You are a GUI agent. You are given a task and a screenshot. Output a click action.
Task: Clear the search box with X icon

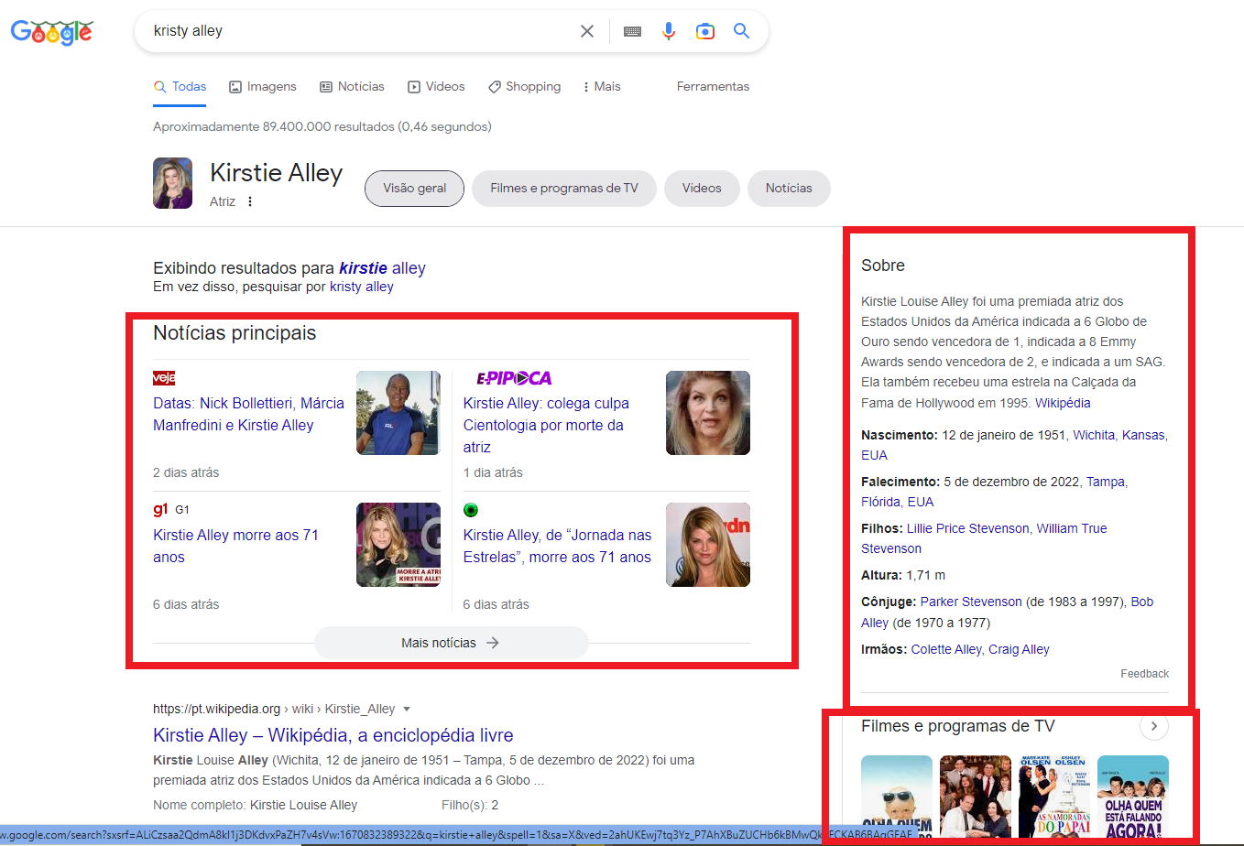coord(587,31)
